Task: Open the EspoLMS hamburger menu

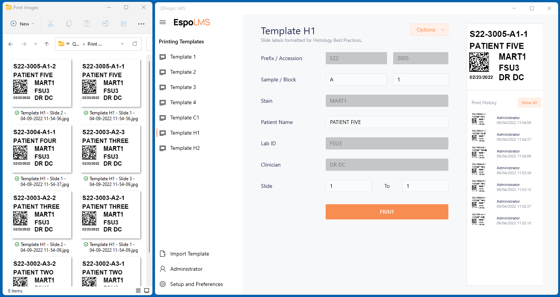Action: [x=163, y=22]
